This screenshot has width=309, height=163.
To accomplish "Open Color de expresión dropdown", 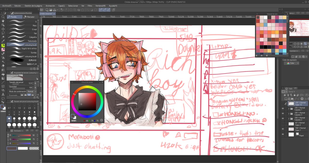I will 291,63.
